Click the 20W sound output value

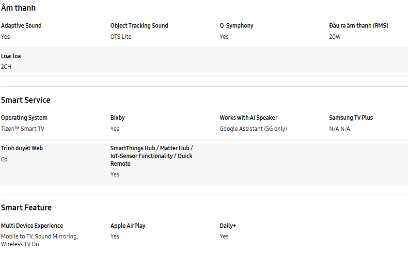pyautogui.click(x=335, y=37)
